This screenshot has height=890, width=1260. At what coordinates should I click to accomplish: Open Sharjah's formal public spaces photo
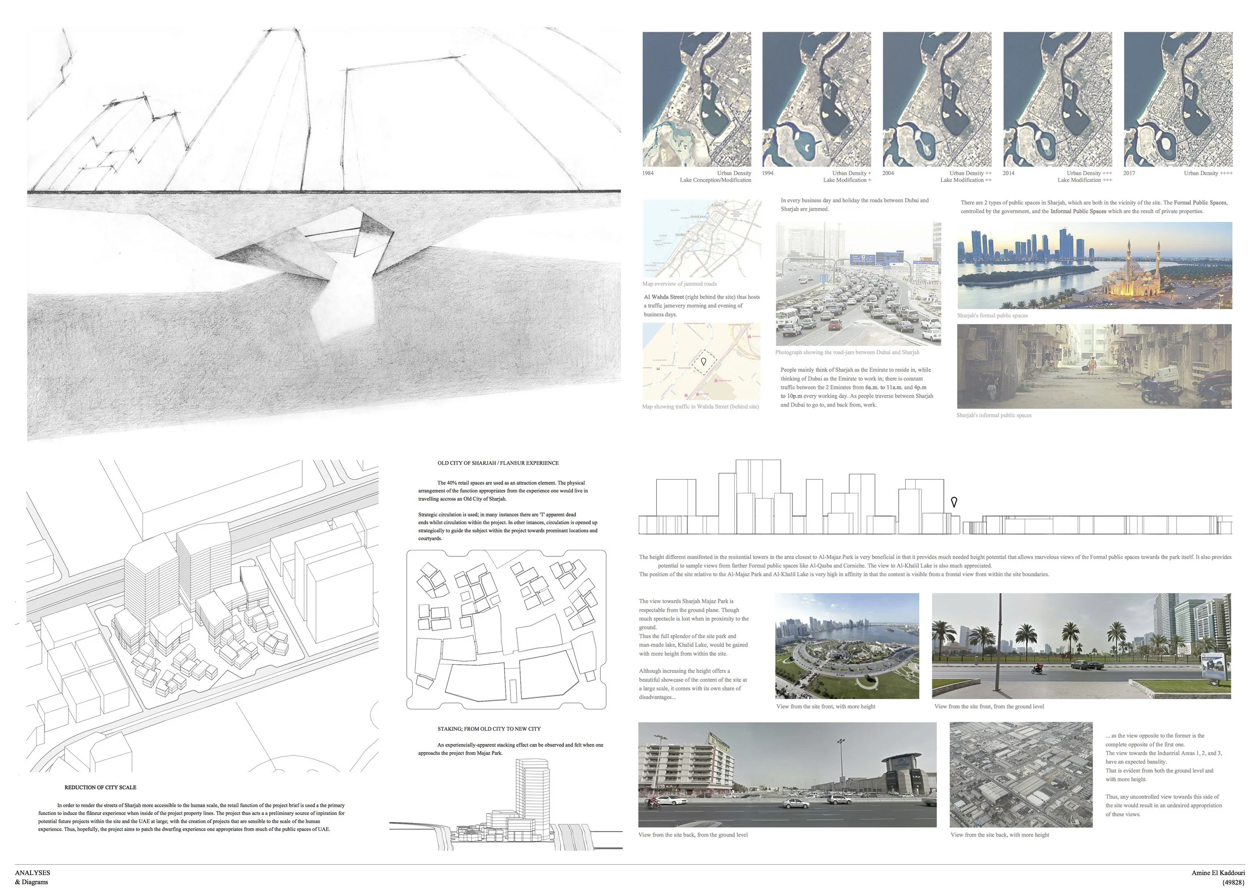(x=1094, y=265)
